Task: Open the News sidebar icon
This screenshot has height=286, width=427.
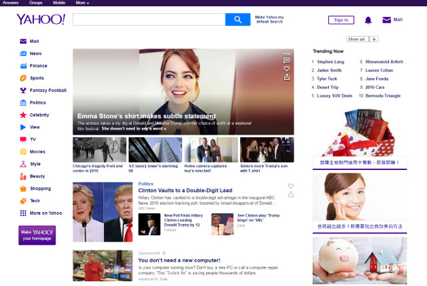Action: pyautogui.click(x=23, y=53)
